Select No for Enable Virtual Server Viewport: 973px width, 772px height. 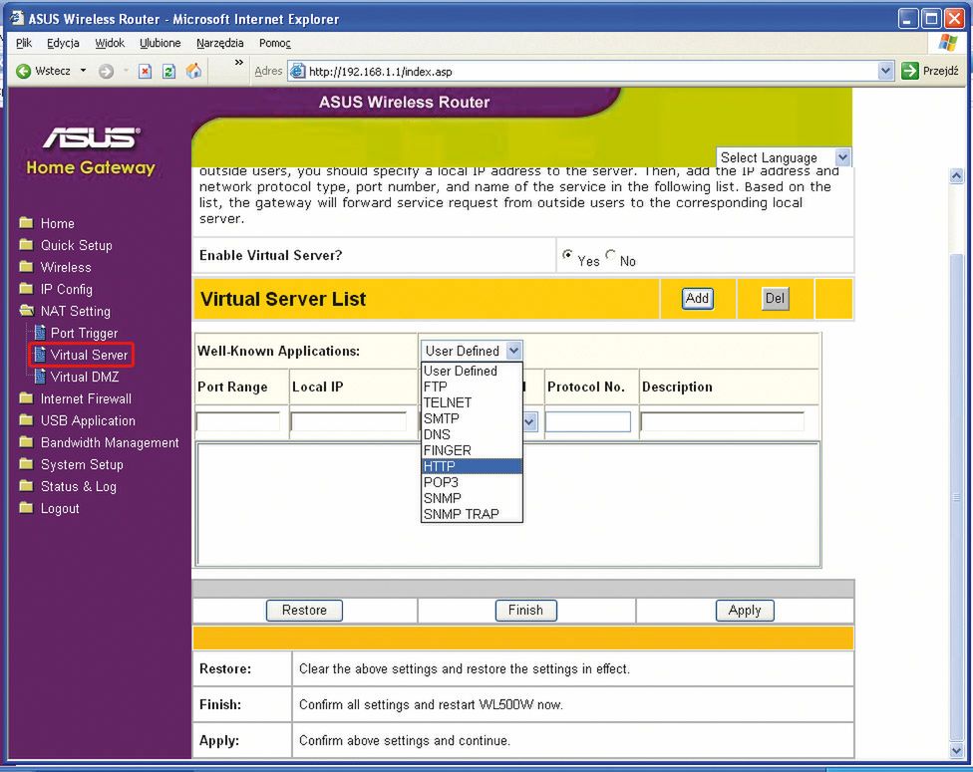[x=610, y=255]
